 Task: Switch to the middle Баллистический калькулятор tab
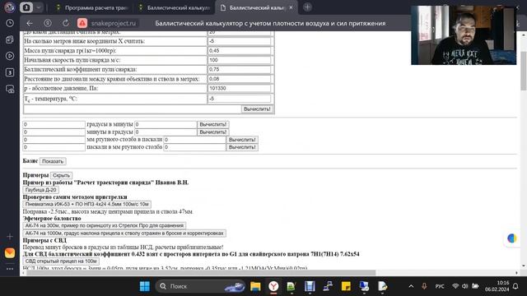(x=175, y=7)
